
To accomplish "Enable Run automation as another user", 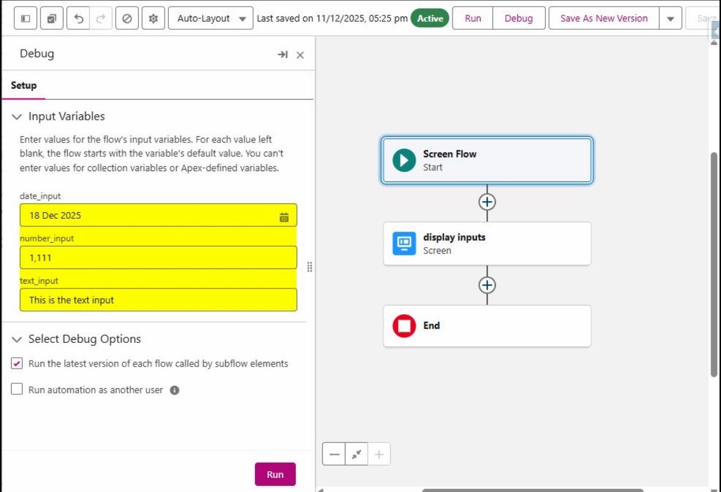I will [17, 389].
